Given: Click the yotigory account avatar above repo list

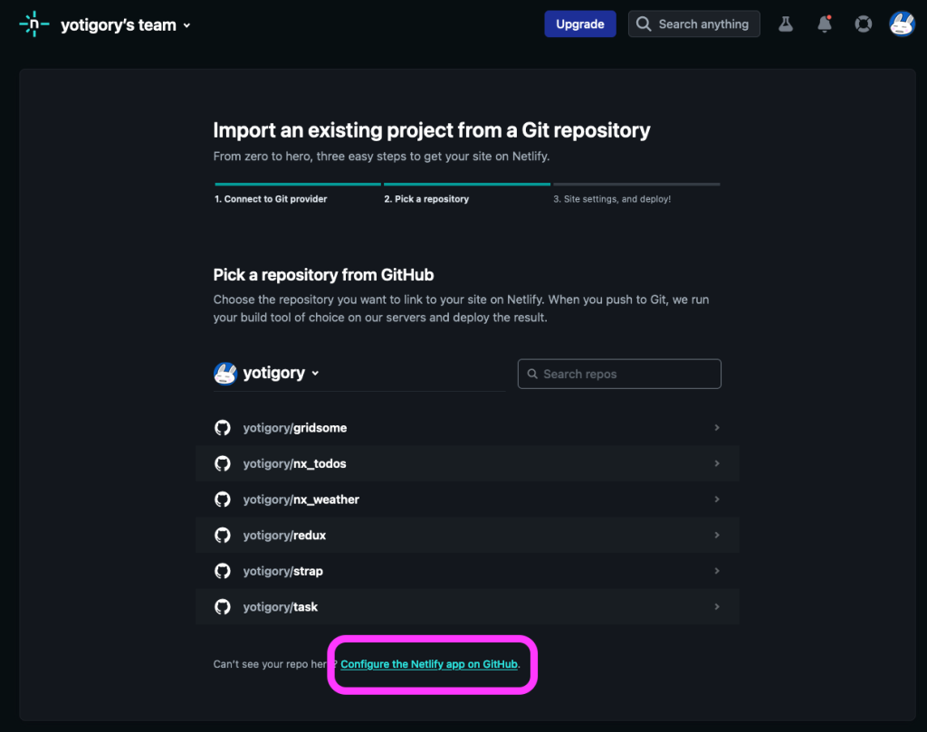Looking at the screenshot, I should click(x=225, y=374).
